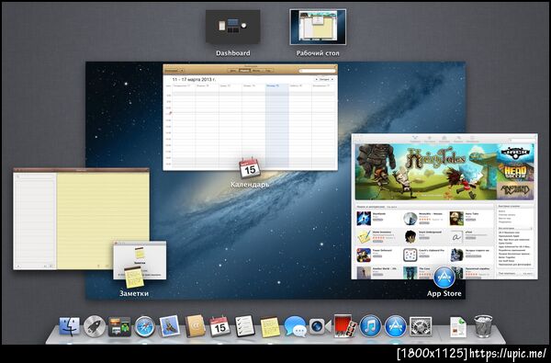Viewport: 551px width, 363px height.
Task: Select Featured star icon in App Store toolbar
Action: [x=415, y=138]
